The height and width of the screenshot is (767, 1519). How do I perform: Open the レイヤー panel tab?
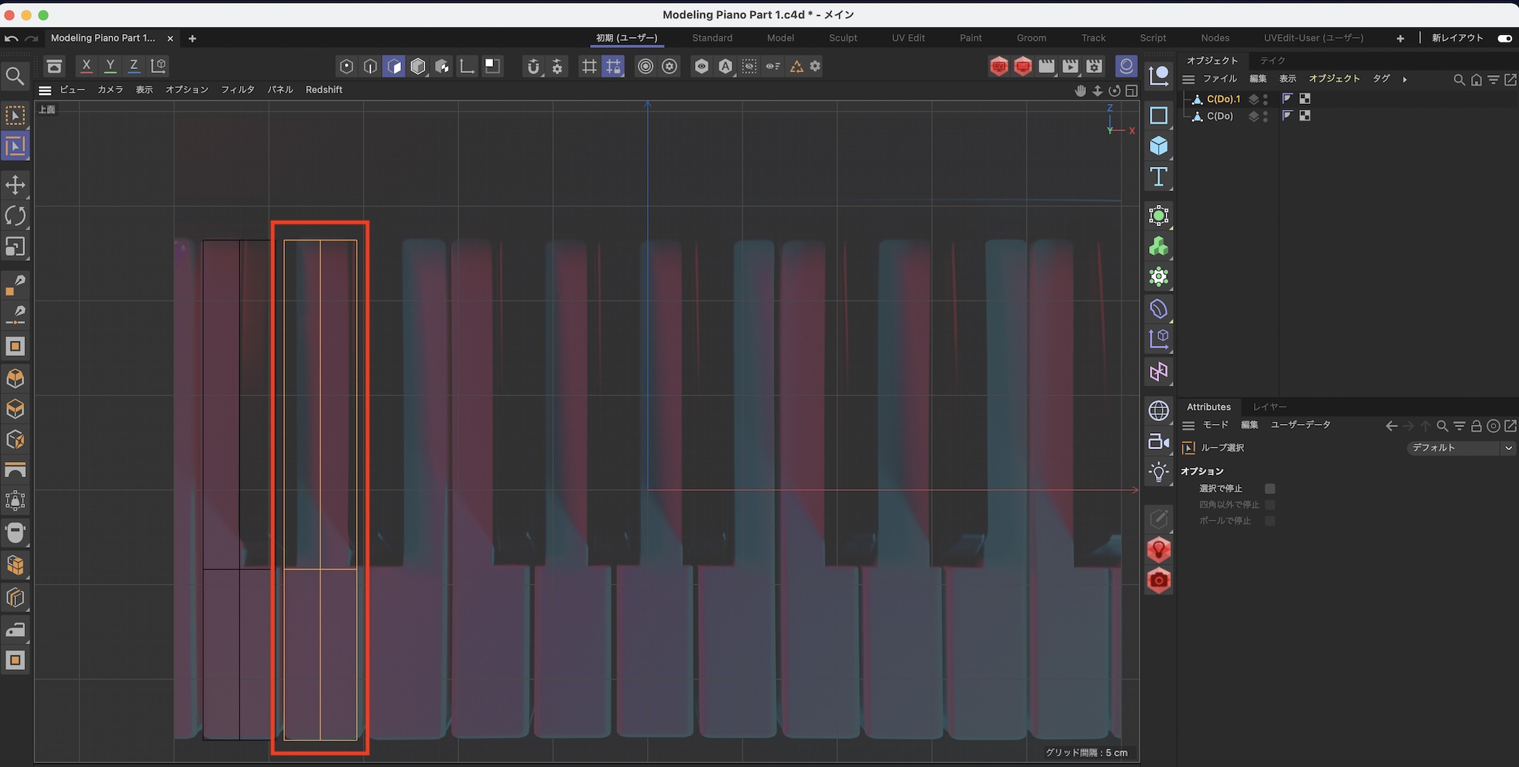(x=1269, y=407)
